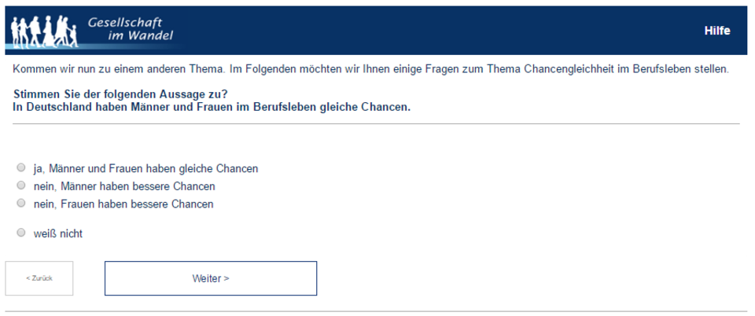This screenshot has width=755, height=316.
Task: Open the Hilfe link in header
Action: 717,31
